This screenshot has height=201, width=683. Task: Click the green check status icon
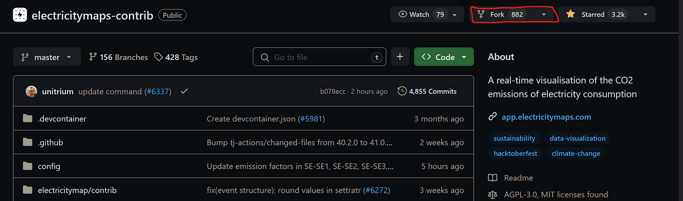(184, 91)
